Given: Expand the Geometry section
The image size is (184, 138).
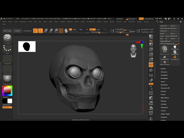Looking at the screenshot, I should (x=164, y=72).
